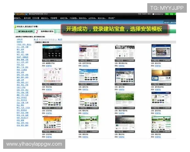Open the 基本信息 menu
The height and width of the screenshot is (152, 190).
27,18
